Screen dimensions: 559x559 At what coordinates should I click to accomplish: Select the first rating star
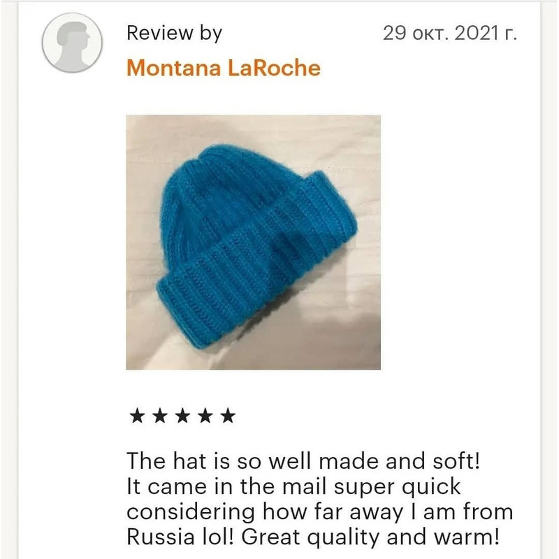coord(137,416)
